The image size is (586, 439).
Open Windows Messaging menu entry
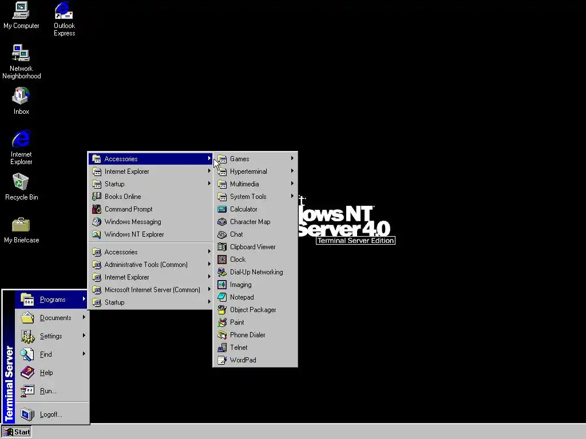click(x=151, y=222)
